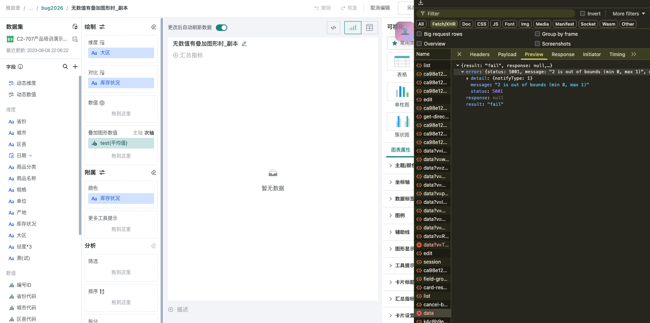Screen dimensions: 650x323
Task: Open the 附属 settings slider icon
Action: pyautogui.click(x=102, y=172)
